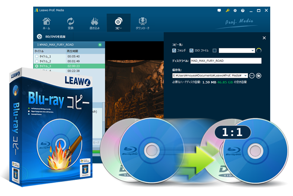Remove the I:¥MAD_MAX_FURY_ROAD source disc
The width and height of the screenshot is (293, 196).
click(x=100, y=45)
